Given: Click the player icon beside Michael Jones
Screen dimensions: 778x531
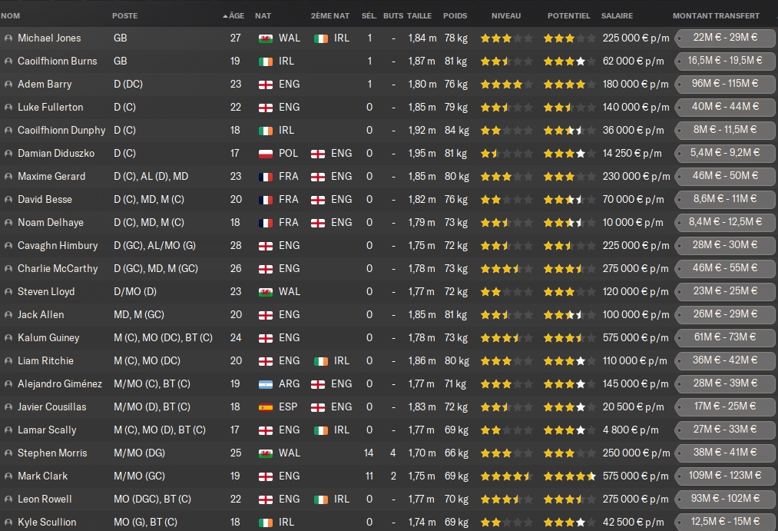Looking at the screenshot, I should tap(8, 38).
